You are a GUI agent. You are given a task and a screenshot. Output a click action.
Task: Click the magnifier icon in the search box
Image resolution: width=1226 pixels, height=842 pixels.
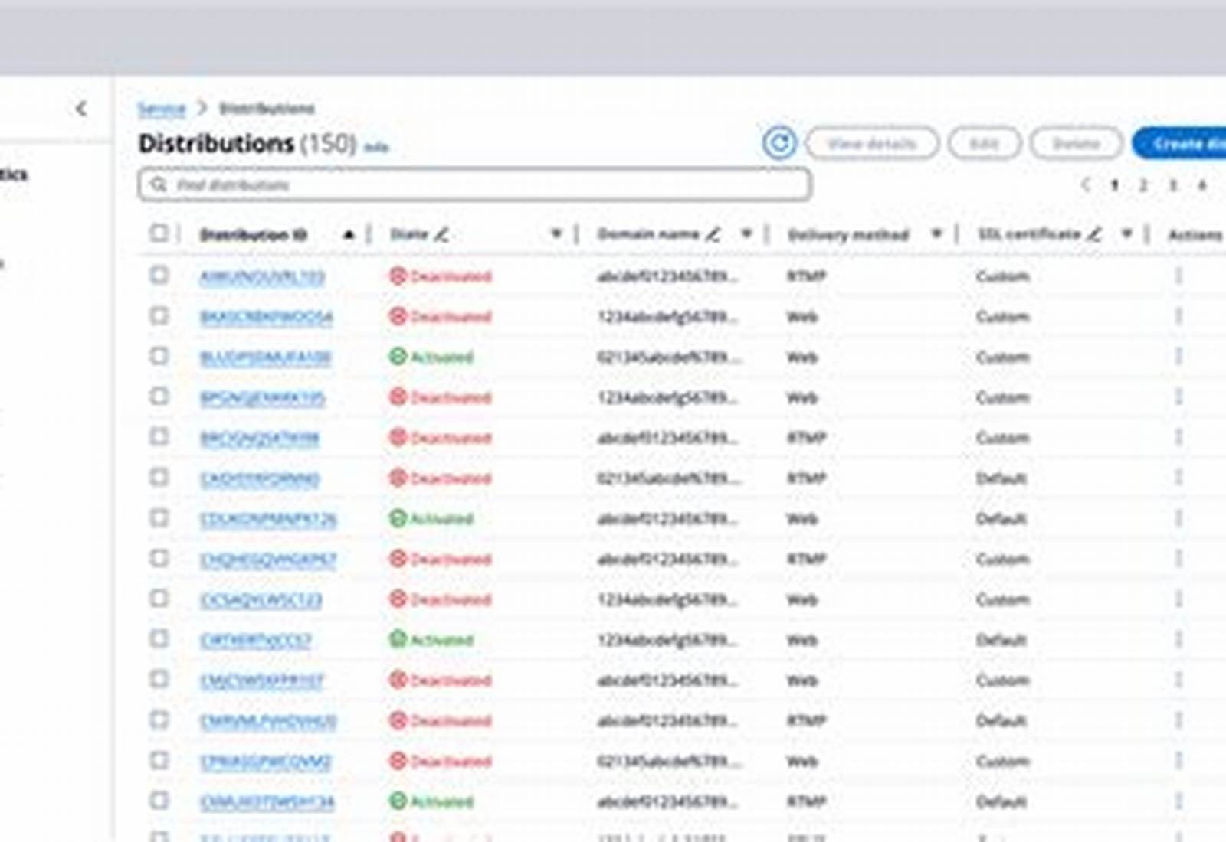coord(159,184)
